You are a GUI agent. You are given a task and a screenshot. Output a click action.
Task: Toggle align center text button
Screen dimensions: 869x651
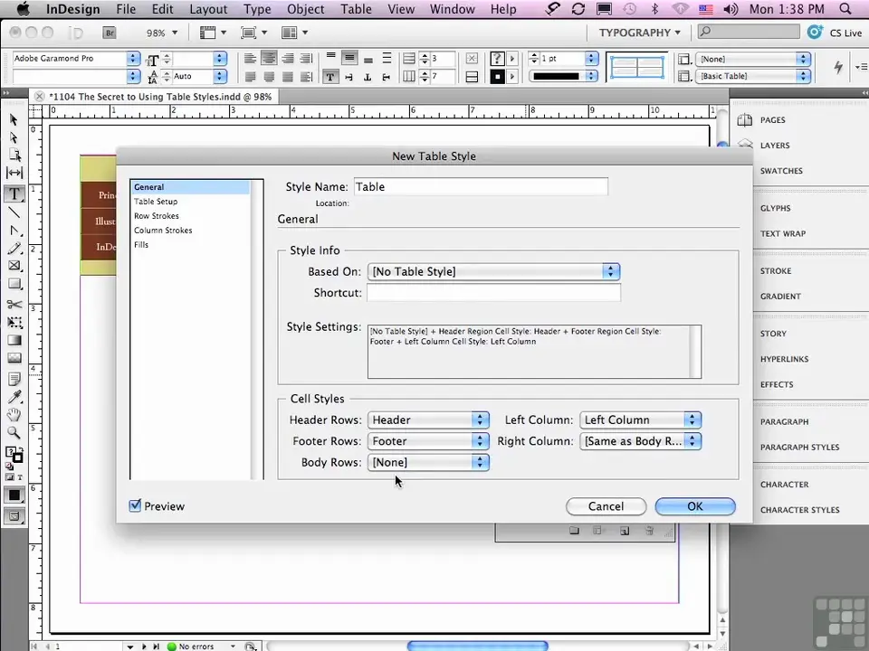click(x=269, y=58)
